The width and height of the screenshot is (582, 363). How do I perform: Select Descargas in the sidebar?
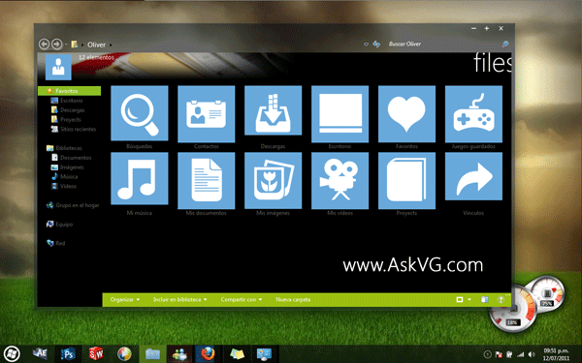pyautogui.click(x=68, y=110)
